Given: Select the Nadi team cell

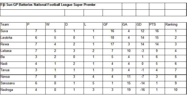Looking at the screenshot, I should pos(13,65).
